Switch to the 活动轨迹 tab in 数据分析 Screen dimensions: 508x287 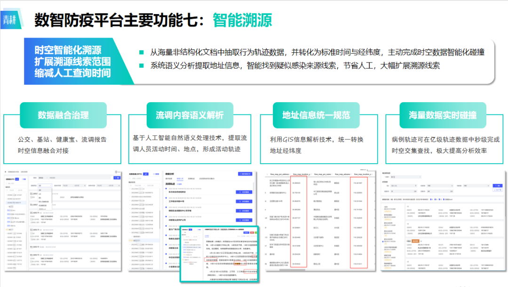click(x=191, y=179)
